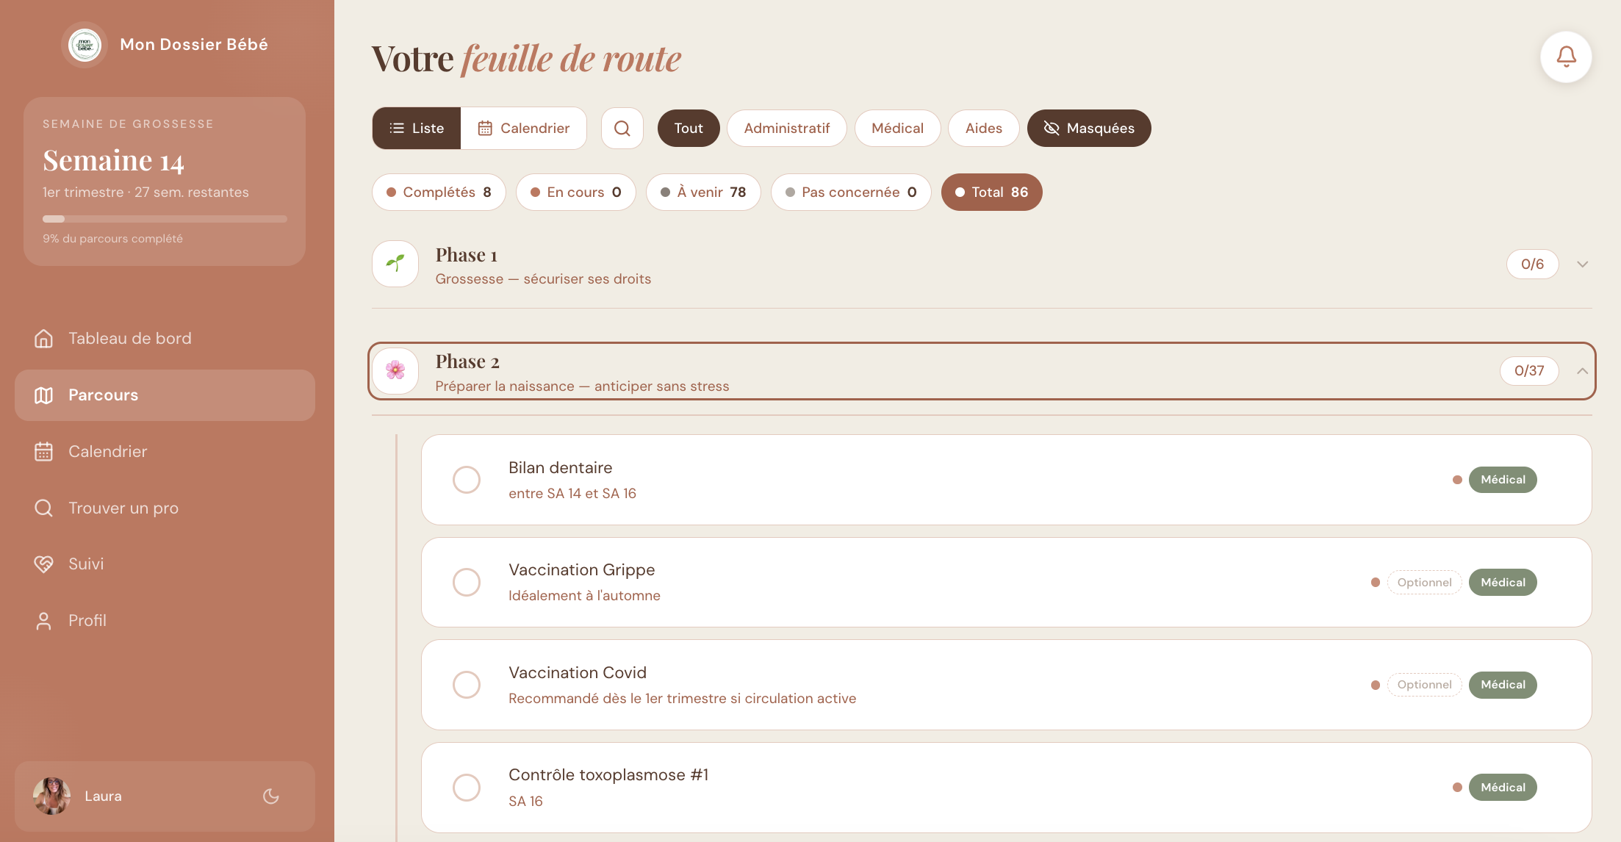Image resolution: width=1621 pixels, height=842 pixels.
Task: Toggle the Masquées hidden tasks filter
Action: coord(1089,129)
